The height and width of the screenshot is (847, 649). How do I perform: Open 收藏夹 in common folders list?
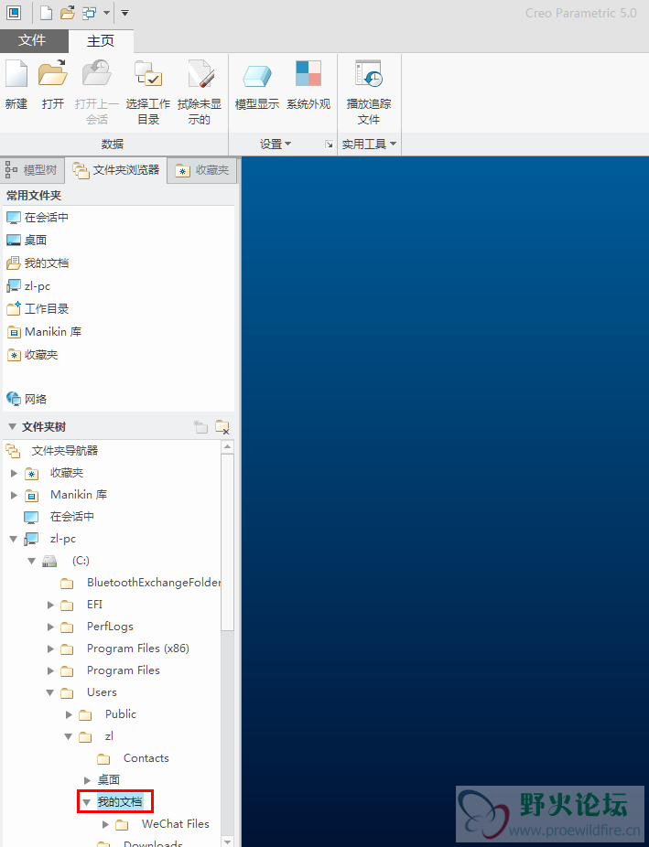click(x=32, y=354)
